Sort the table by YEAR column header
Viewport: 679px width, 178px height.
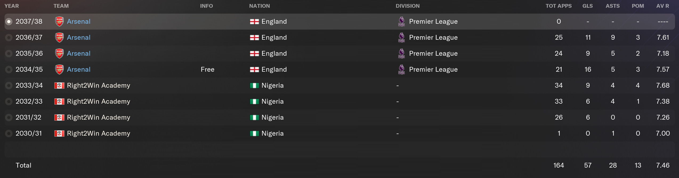point(12,6)
